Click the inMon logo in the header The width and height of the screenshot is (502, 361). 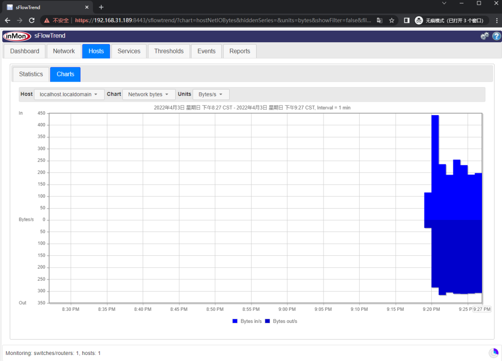17,36
